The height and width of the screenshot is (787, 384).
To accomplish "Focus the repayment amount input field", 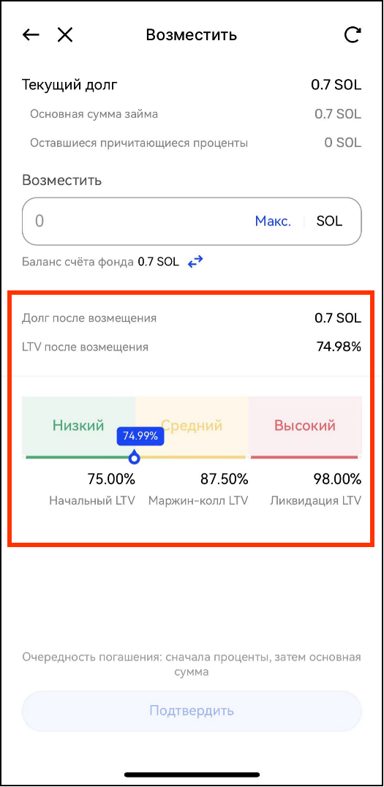I will (192, 222).
